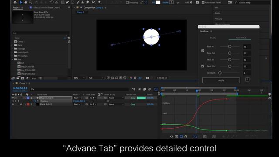Select the Hand tool
The height and width of the screenshot is (157, 279).
pyautogui.click(x=26, y=2)
